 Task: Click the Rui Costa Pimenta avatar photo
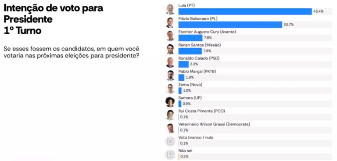point(170,115)
